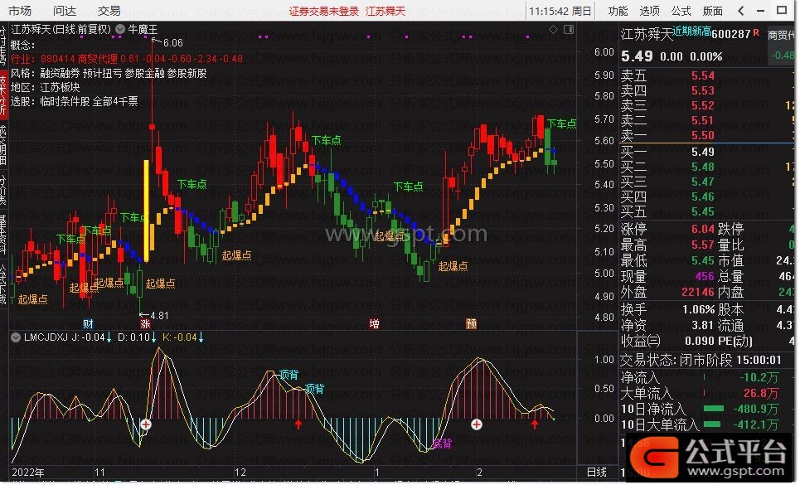
Task: Open the 功能 menu
Action: [x=618, y=11]
